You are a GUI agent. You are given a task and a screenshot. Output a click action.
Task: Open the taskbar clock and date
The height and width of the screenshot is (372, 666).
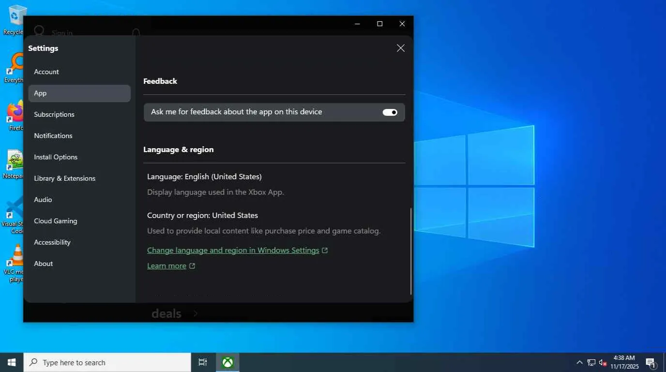(x=624, y=362)
